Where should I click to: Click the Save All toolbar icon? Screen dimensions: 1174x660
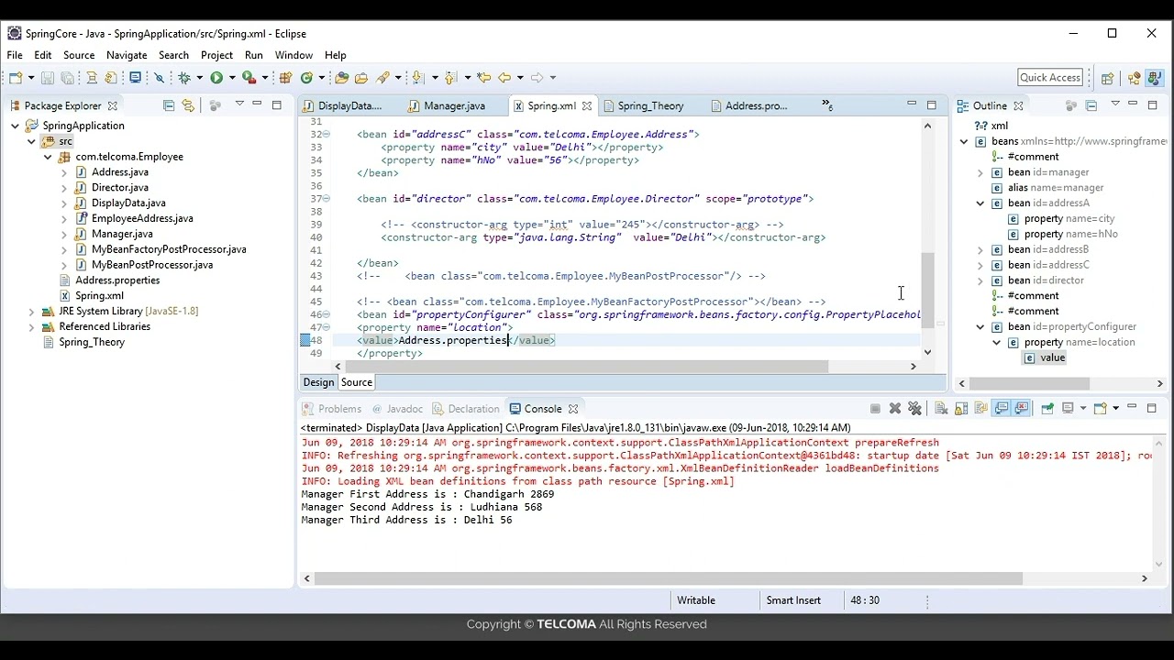tap(67, 78)
